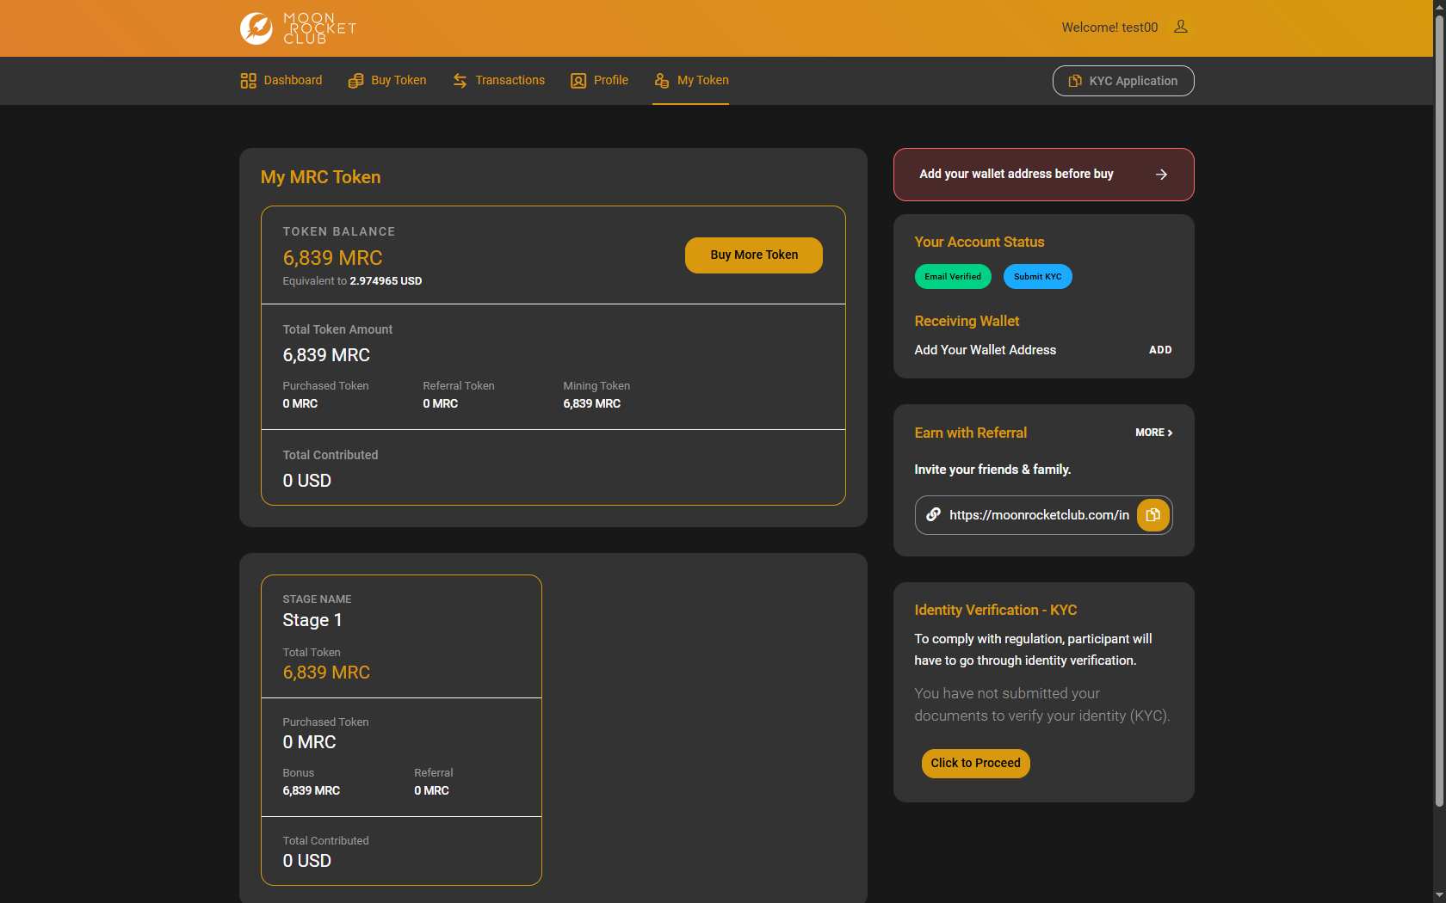
Task: Click the chain link icon beside referral URL
Action: [933, 515]
